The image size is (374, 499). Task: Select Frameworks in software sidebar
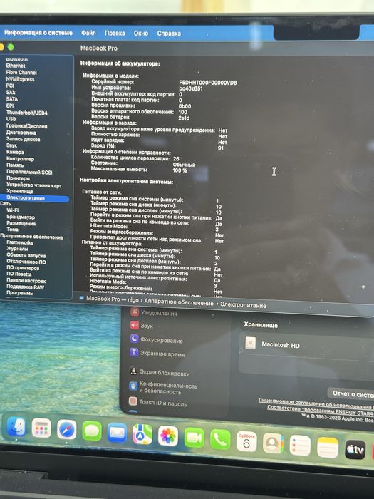pos(20,242)
